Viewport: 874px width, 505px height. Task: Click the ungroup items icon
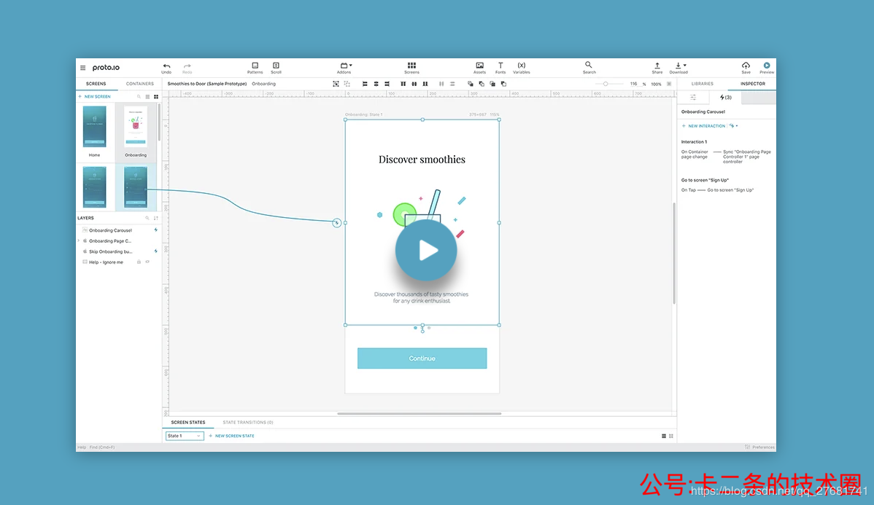click(x=347, y=84)
